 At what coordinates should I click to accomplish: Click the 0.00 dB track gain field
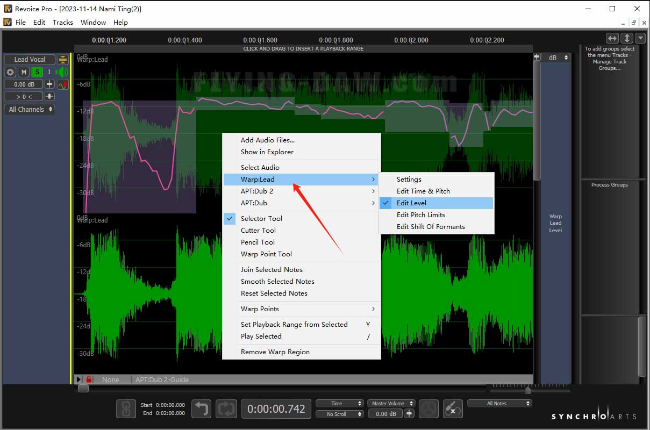[24, 84]
